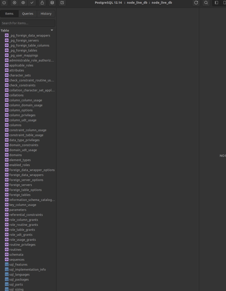Open the schemata view
This screenshot has width=226, height=291.
pos(16,255)
